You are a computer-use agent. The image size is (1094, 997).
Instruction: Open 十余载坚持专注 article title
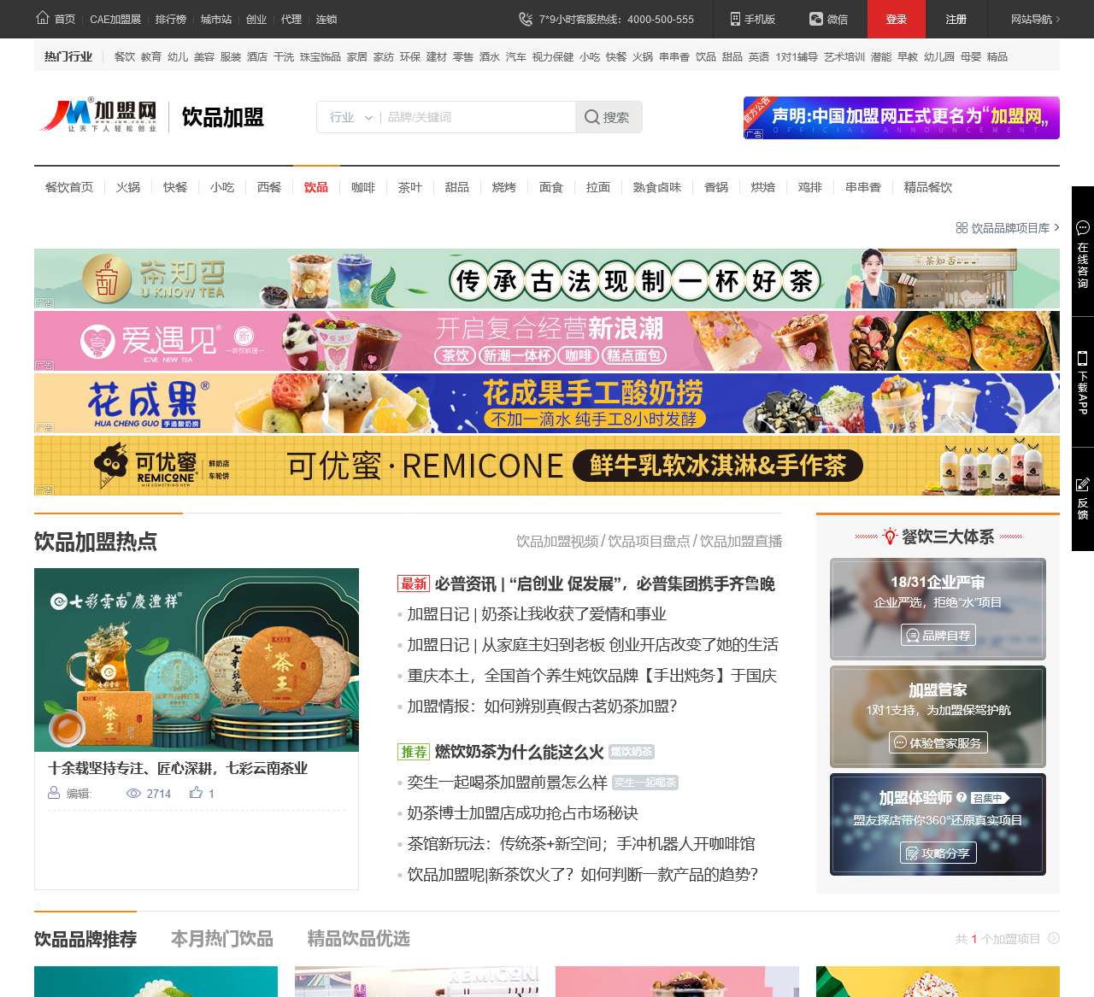click(x=178, y=768)
